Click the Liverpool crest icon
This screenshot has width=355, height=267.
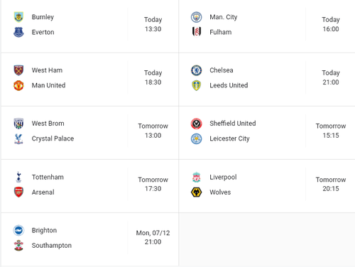tap(196, 178)
